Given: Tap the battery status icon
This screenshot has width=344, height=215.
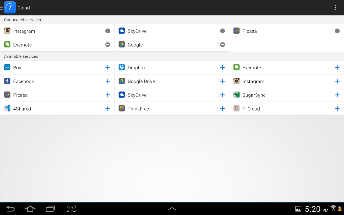Looking at the screenshot, I should 340,209.
